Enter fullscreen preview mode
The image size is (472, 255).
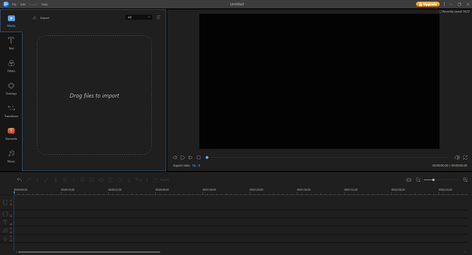point(465,157)
